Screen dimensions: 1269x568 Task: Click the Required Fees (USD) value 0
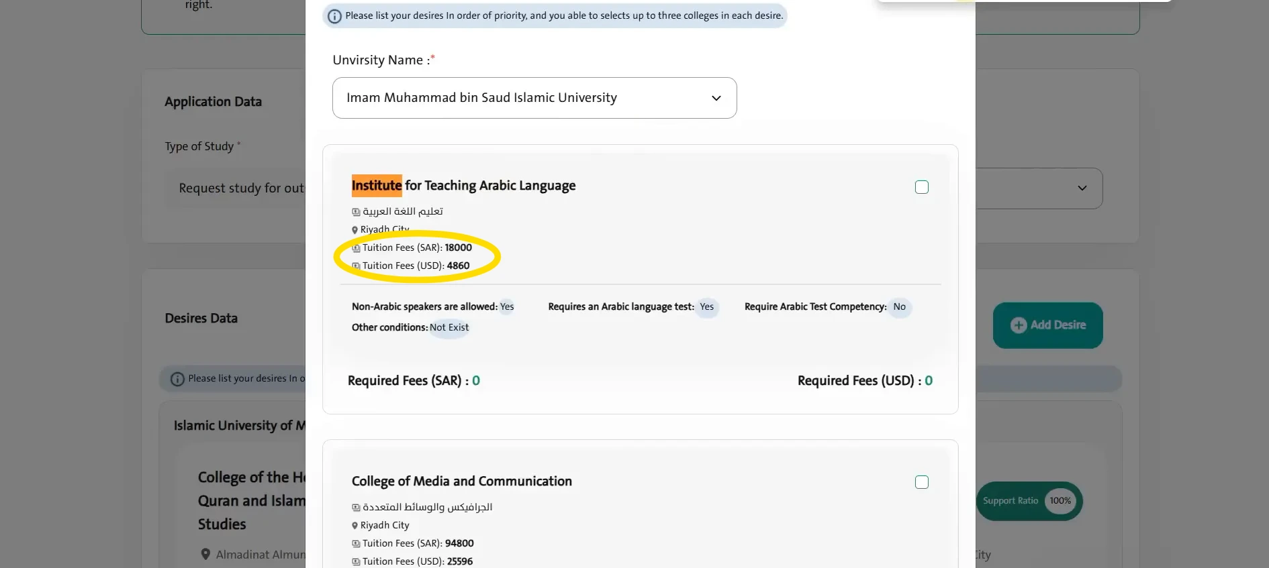(929, 381)
